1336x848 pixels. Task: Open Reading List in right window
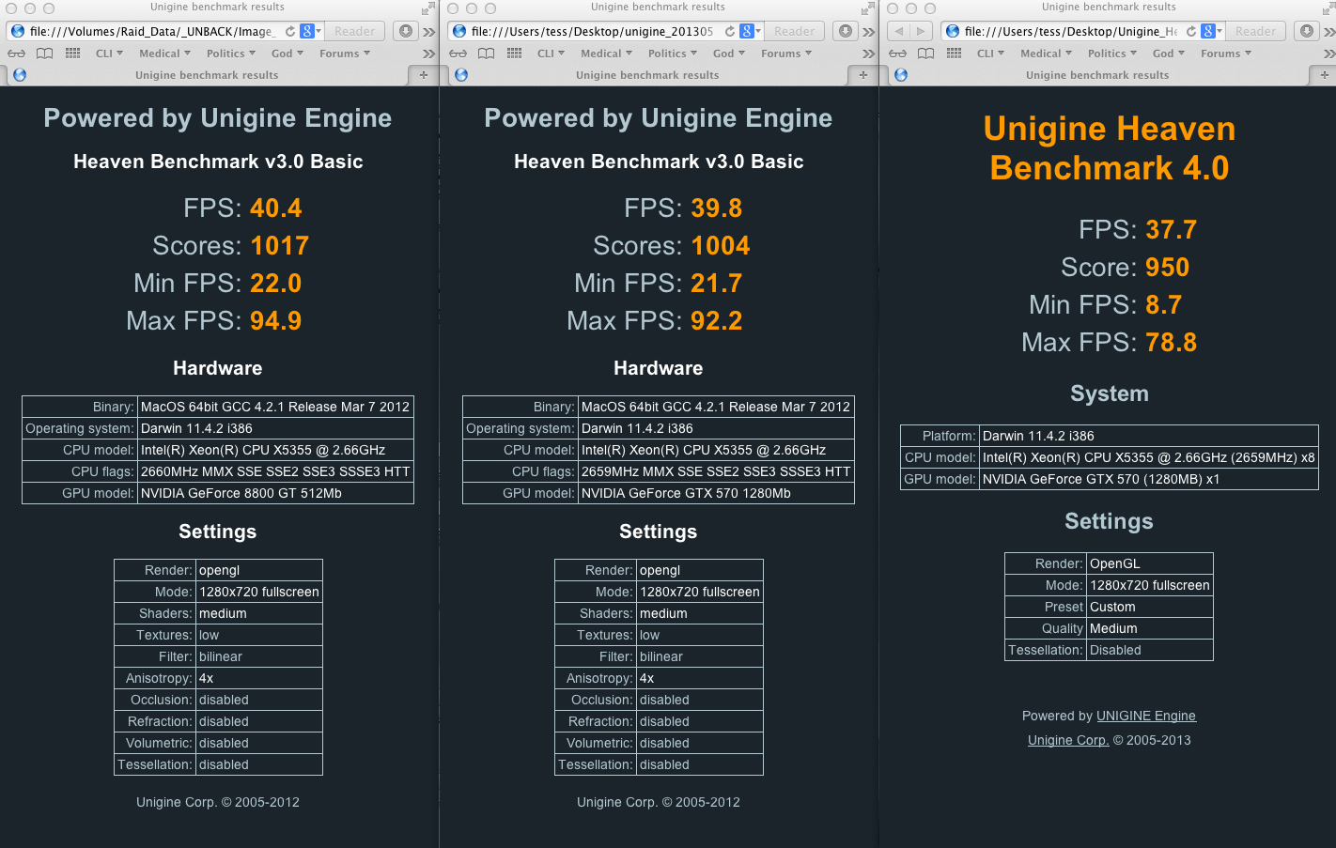pyautogui.click(x=897, y=54)
